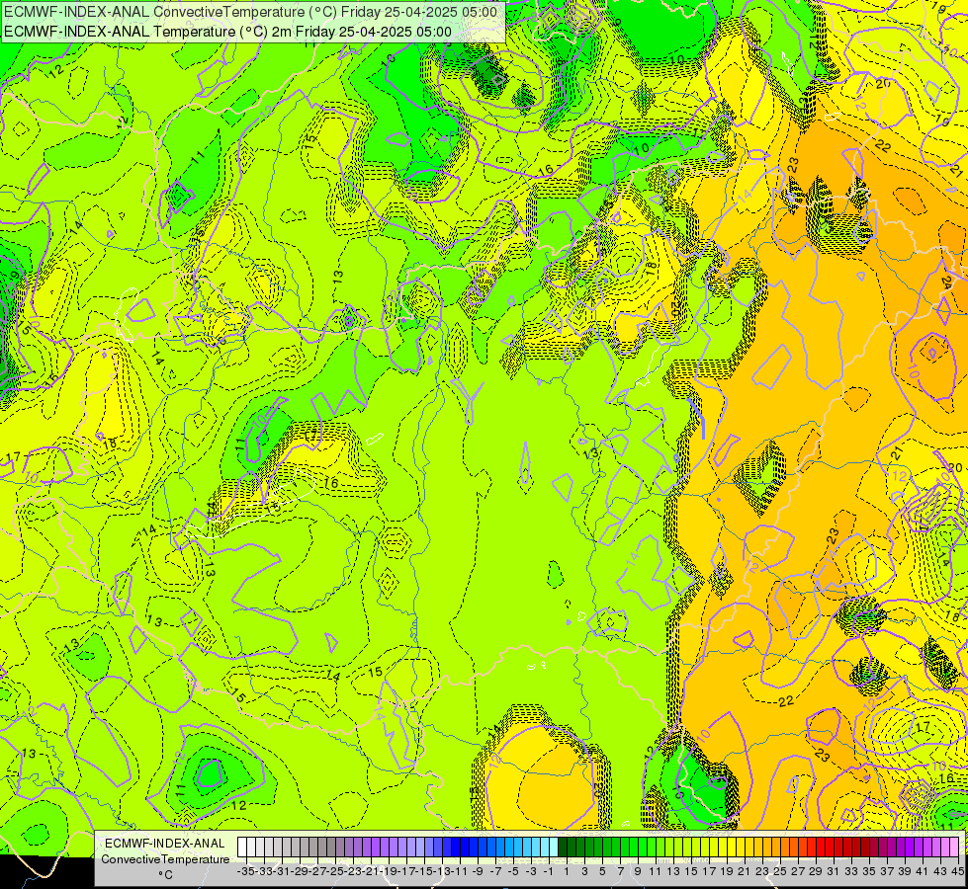The height and width of the screenshot is (889, 968).
Task: Click the 29 value on the legend scale
Action: pos(816,871)
